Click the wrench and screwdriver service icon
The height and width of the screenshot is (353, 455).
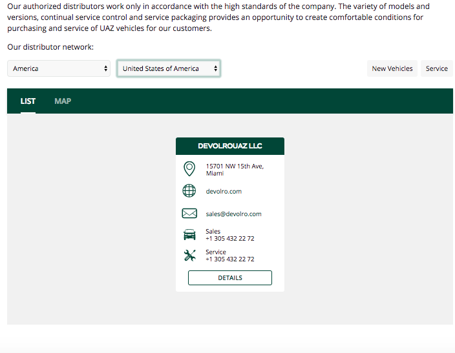tap(189, 256)
